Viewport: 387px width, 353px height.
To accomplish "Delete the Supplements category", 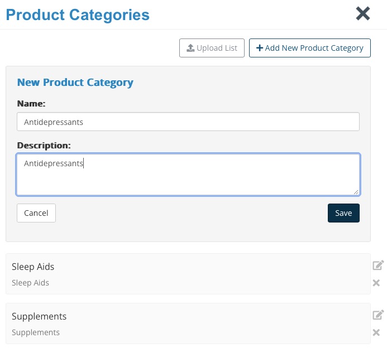I will pyautogui.click(x=376, y=332).
